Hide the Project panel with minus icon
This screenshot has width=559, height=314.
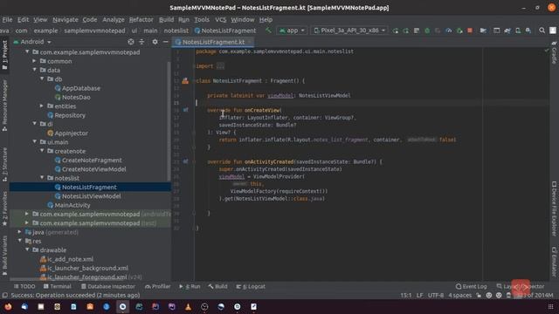click(165, 42)
